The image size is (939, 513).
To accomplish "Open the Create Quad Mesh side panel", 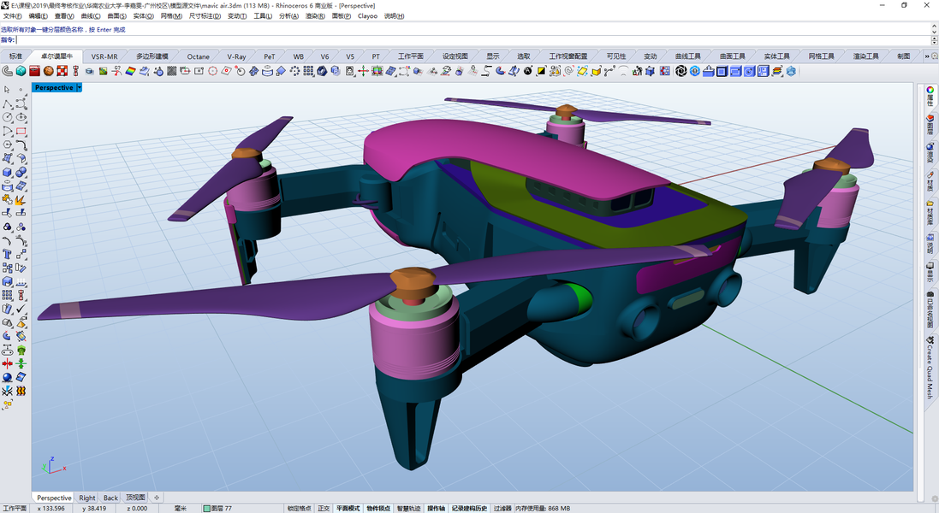I will click(930, 368).
